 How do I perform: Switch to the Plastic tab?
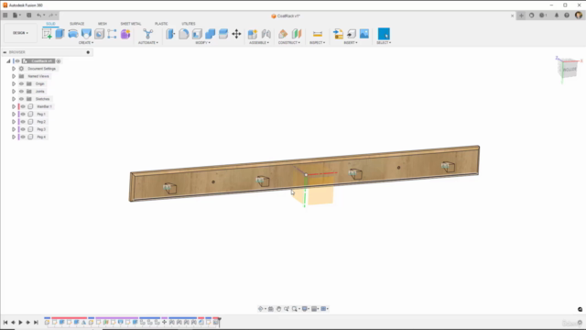coord(161,24)
